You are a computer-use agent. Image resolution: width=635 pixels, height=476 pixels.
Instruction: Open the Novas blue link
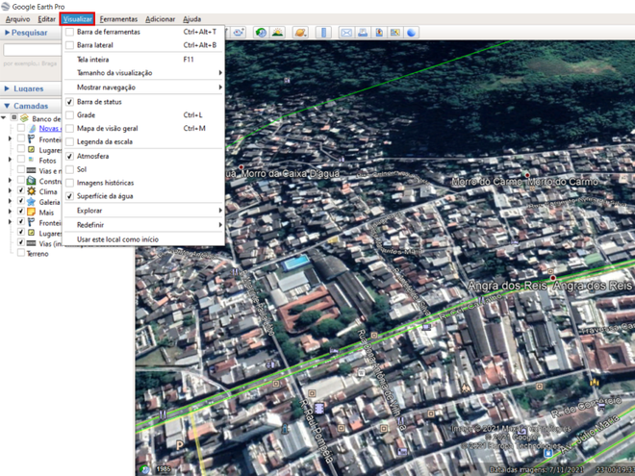click(x=50, y=128)
